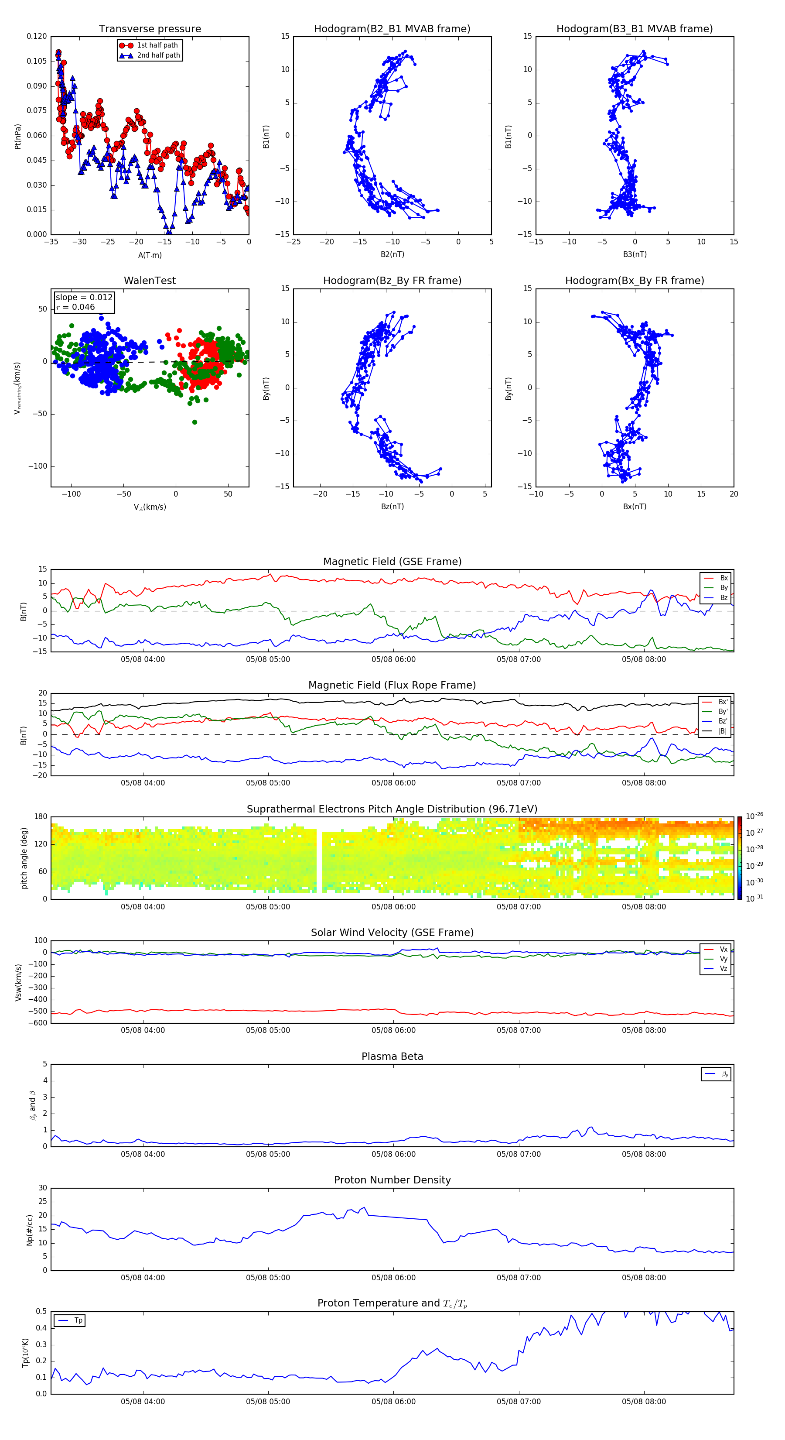Select the "slope = 0.012" annotation
The height and width of the screenshot is (1440, 785).
[84, 298]
